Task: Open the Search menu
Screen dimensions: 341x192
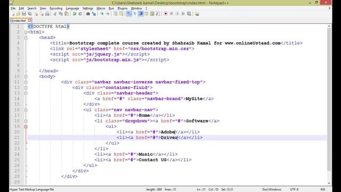Action: tap(32, 9)
